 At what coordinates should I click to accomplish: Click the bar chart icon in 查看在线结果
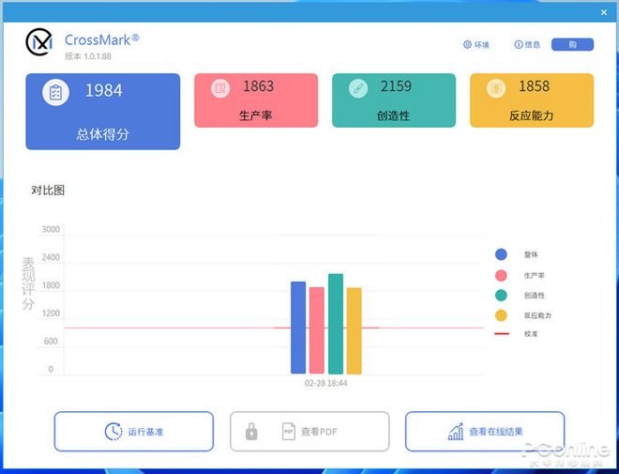point(456,432)
